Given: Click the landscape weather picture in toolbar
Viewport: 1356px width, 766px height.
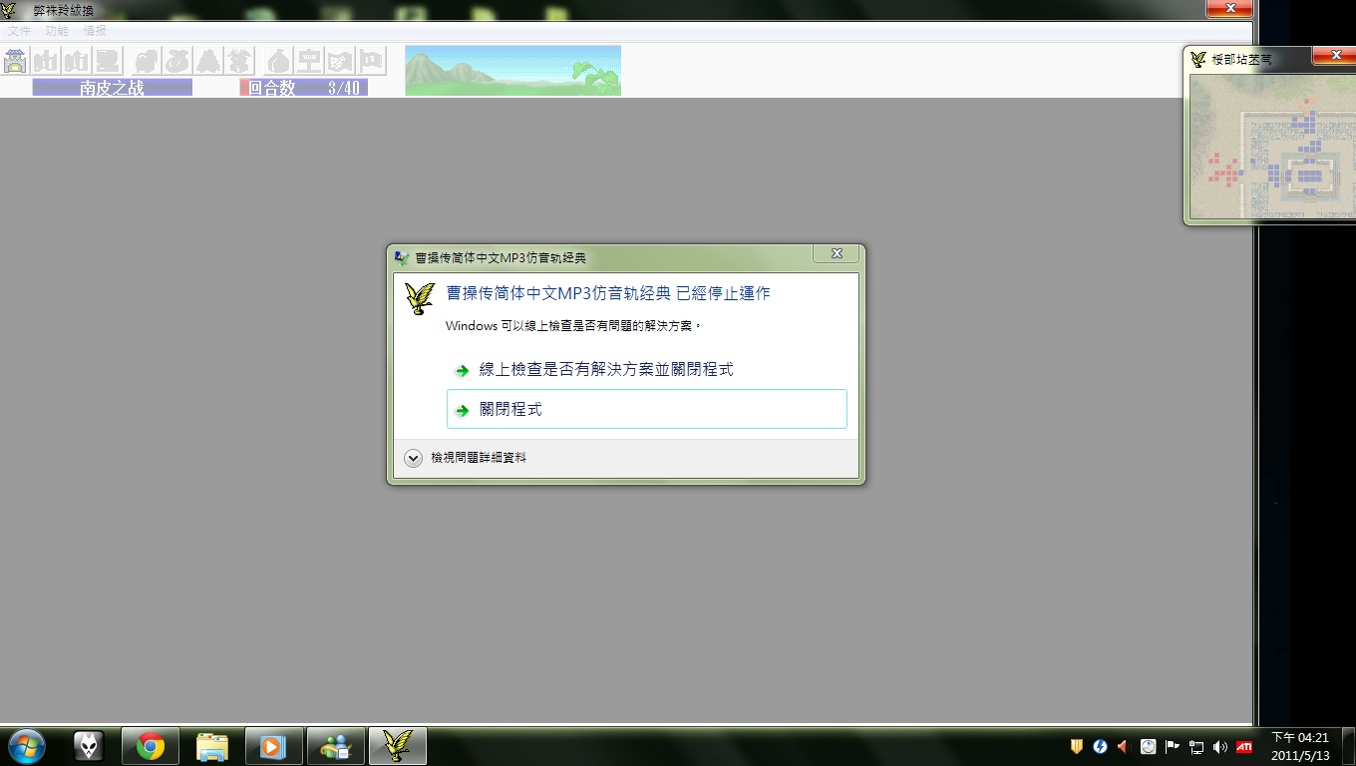Looking at the screenshot, I should pyautogui.click(x=512, y=70).
